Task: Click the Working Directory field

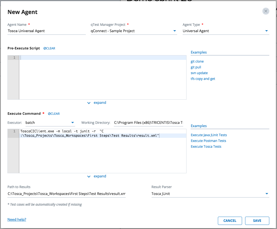Action: point(148,122)
